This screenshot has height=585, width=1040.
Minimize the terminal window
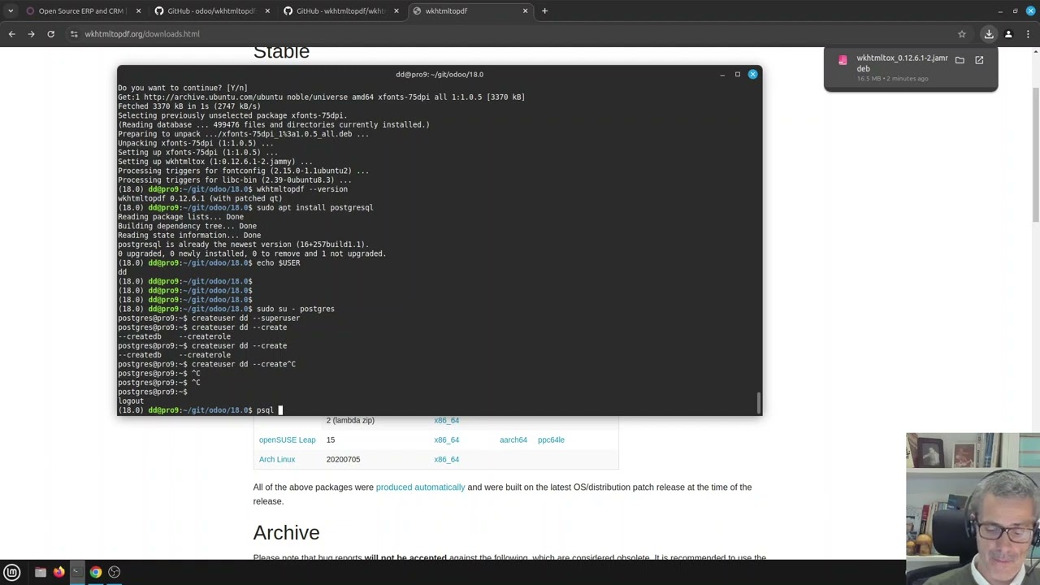tap(721, 74)
